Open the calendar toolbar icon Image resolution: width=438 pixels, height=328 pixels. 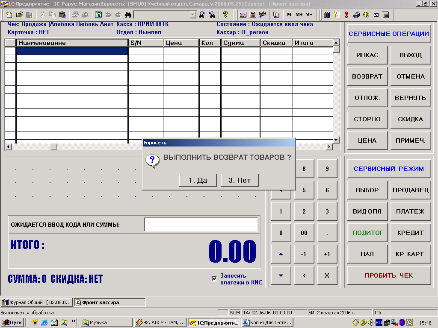253,15
